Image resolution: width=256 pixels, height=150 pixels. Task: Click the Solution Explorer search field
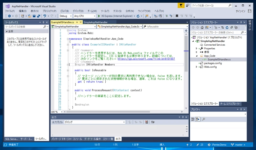point(218,32)
